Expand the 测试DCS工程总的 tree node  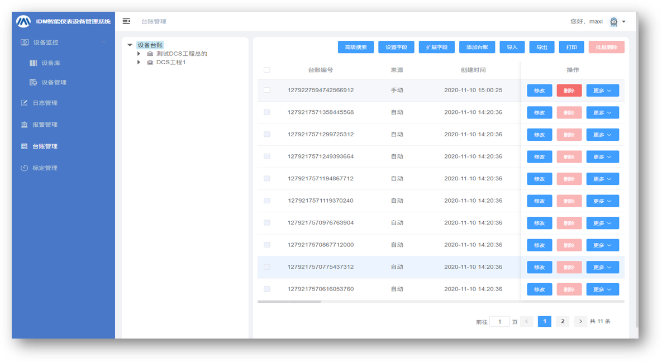pyautogui.click(x=139, y=54)
